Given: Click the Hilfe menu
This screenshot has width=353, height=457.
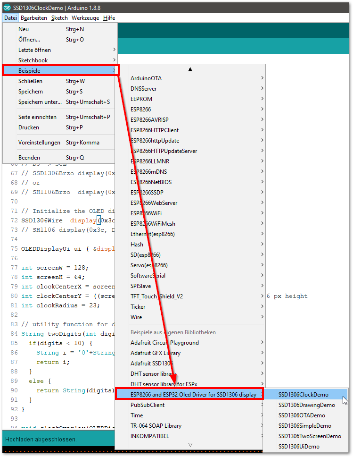Looking at the screenshot, I should coord(109,18).
